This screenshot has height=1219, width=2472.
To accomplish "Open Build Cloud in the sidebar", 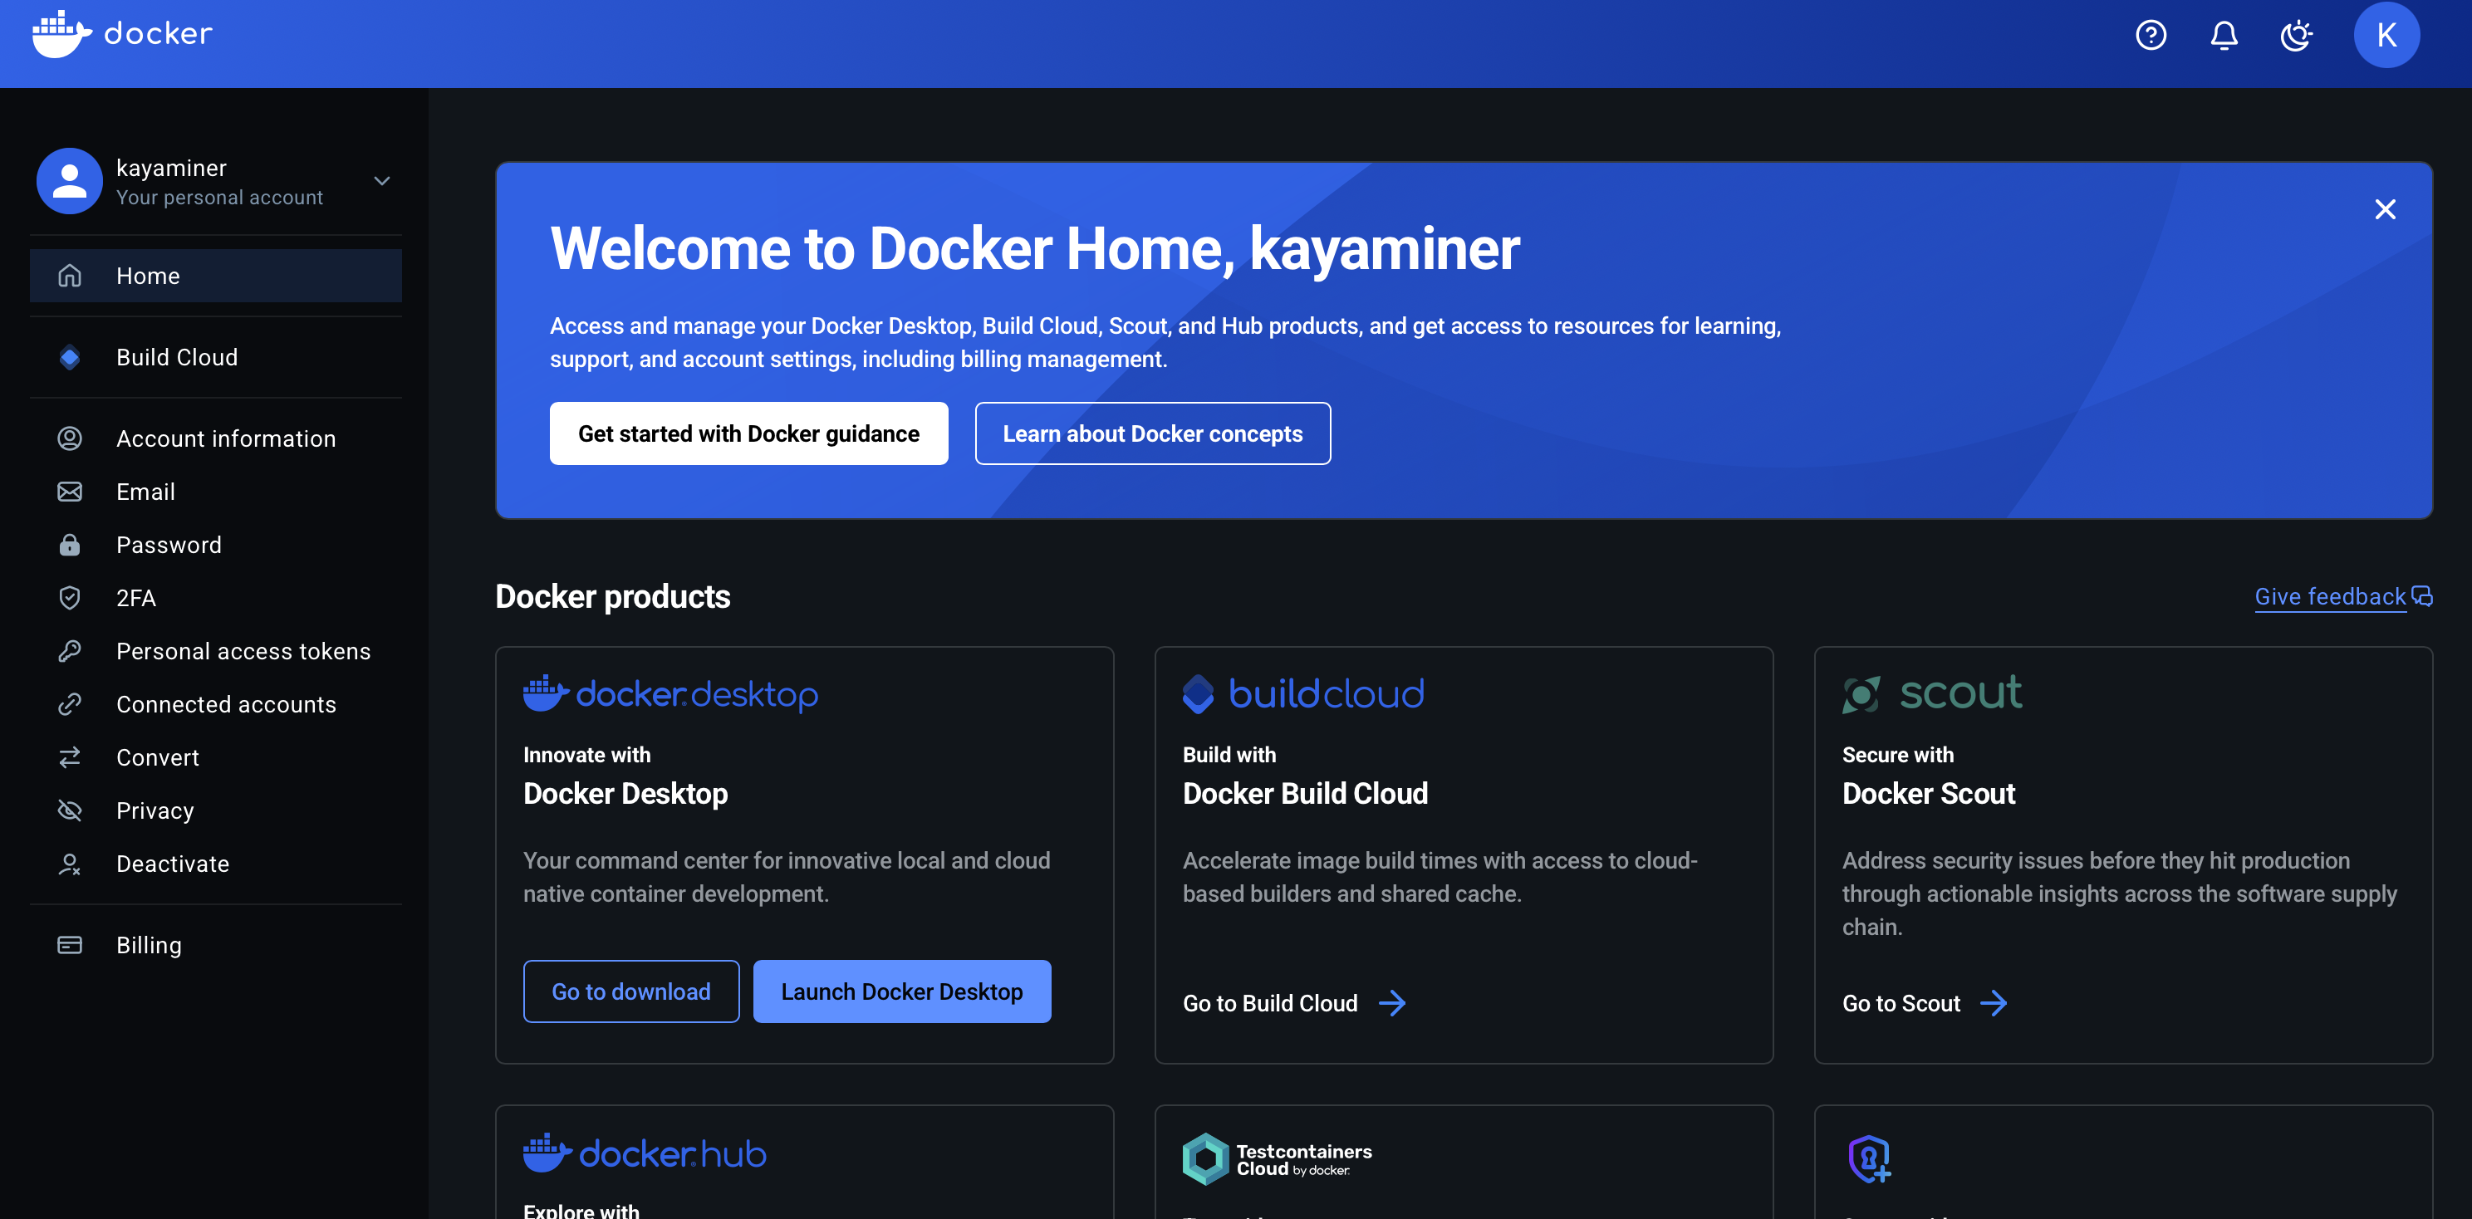I will [x=216, y=358].
